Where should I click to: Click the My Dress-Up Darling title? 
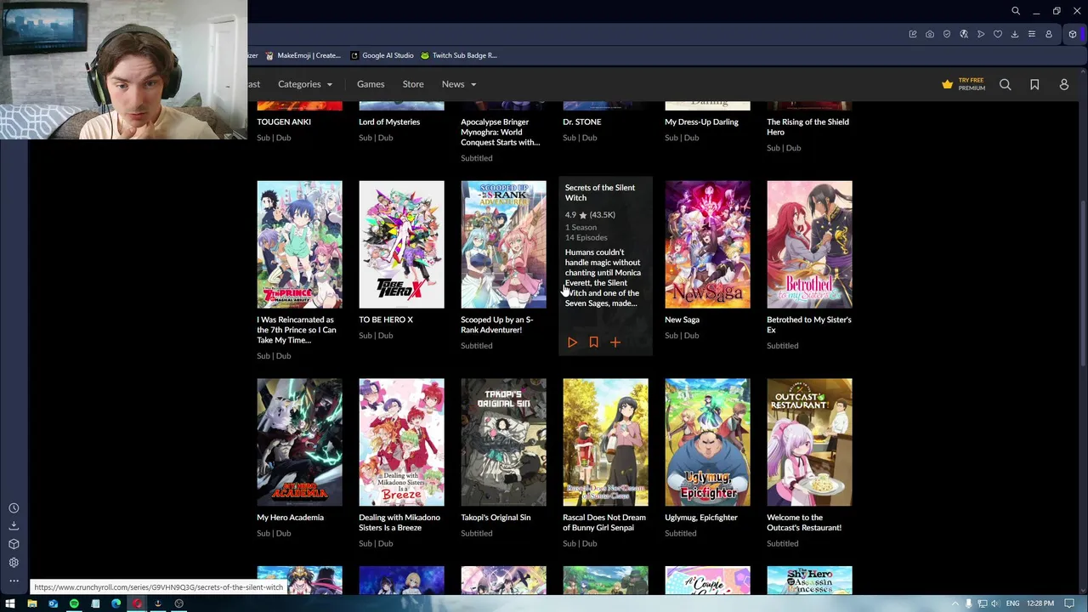coord(701,122)
